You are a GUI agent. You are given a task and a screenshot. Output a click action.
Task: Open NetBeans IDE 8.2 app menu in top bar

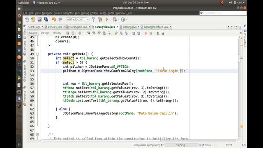[46, 2]
